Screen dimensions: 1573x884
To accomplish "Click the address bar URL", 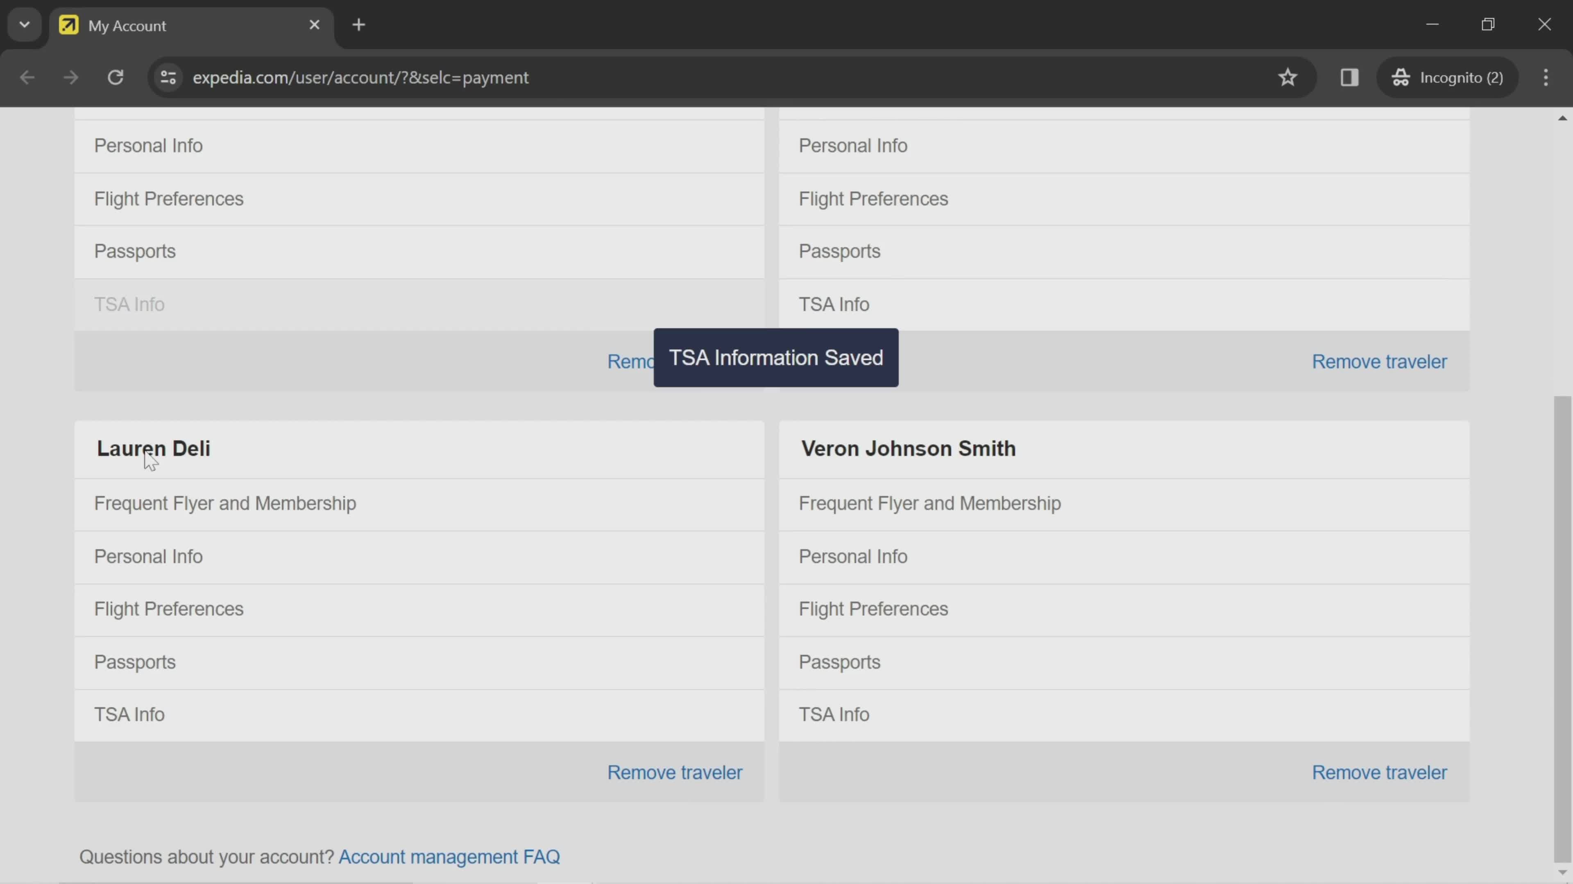I will click(x=360, y=77).
